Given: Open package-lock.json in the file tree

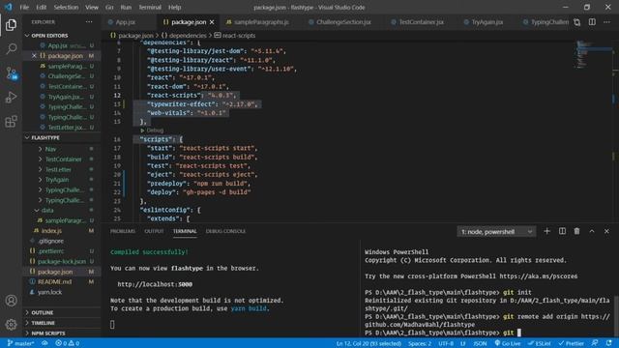Looking at the screenshot, I should (62, 262).
